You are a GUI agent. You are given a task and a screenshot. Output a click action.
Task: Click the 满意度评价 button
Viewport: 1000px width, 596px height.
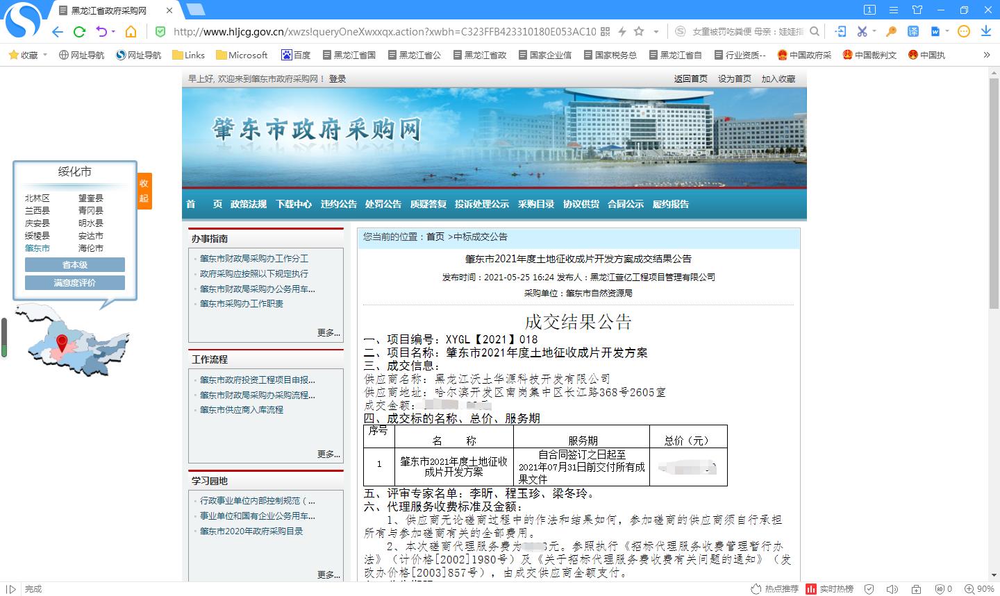pos(75,282)
